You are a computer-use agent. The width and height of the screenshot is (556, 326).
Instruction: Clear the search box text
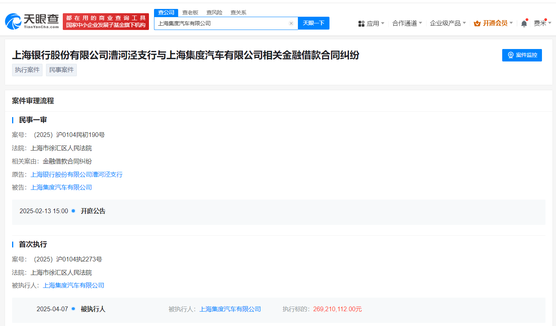(291, 23)
